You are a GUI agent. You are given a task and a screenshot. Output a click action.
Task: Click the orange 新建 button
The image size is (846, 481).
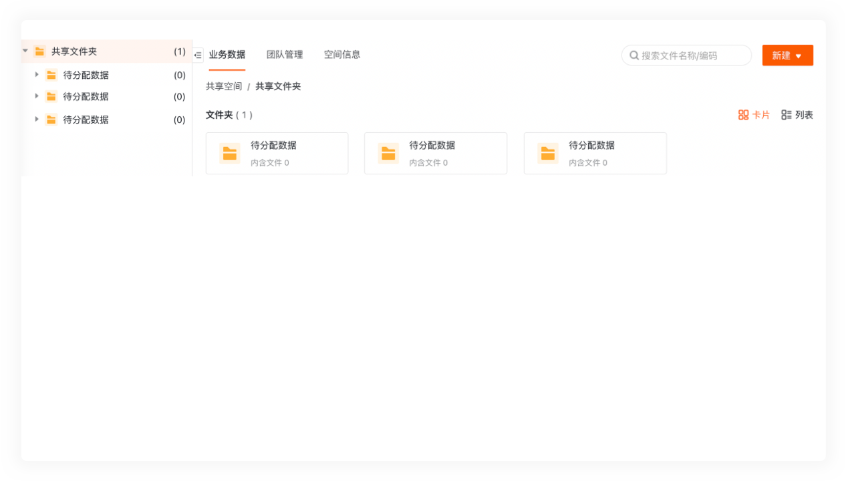[x=781, y=55]
